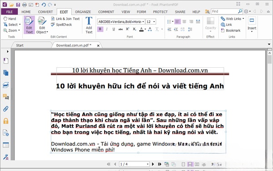Screen dimensions: 273x171
Task: Switch to the HOME ribbon tab
Action: tap(26, 12)
